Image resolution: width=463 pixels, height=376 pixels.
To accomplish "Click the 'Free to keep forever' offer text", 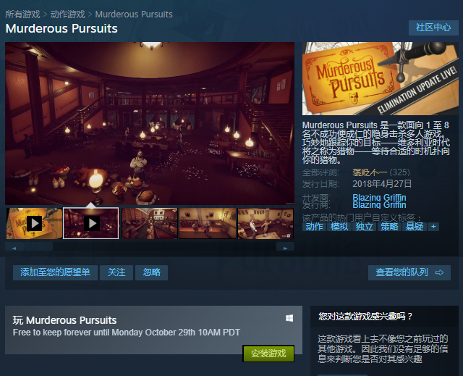I will pyautogui.click(x=127, y=333).
